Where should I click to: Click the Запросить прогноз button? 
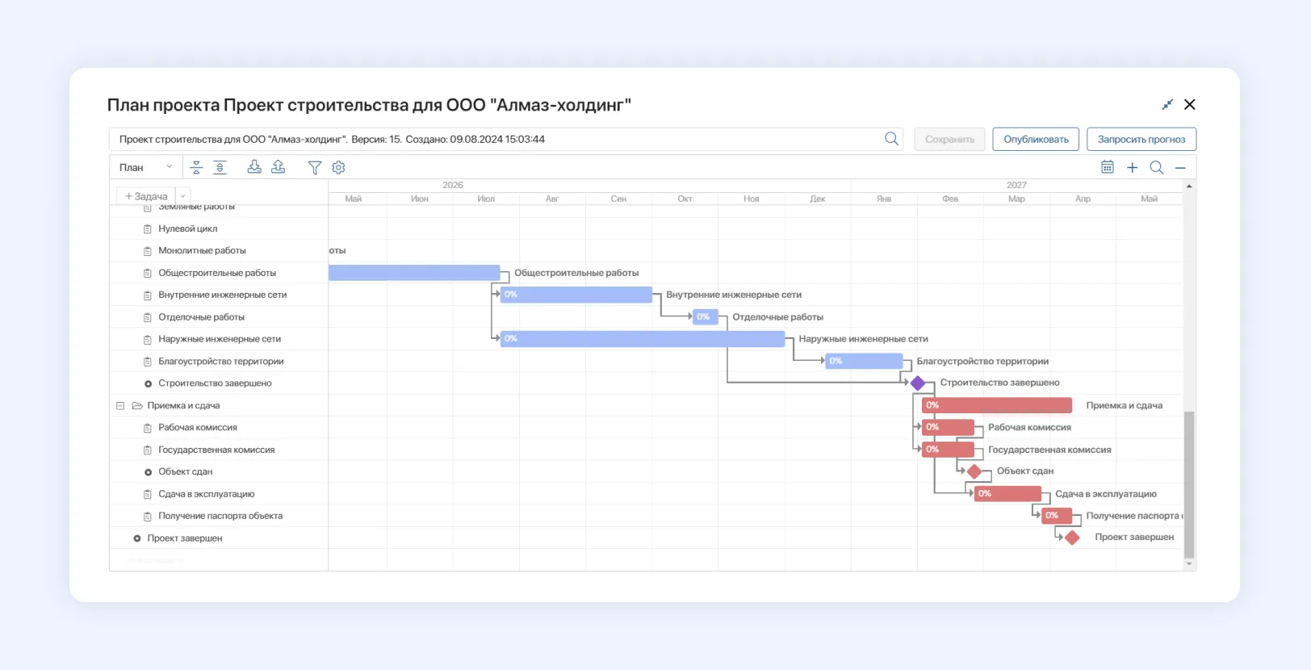click(x=1141, y=139)
